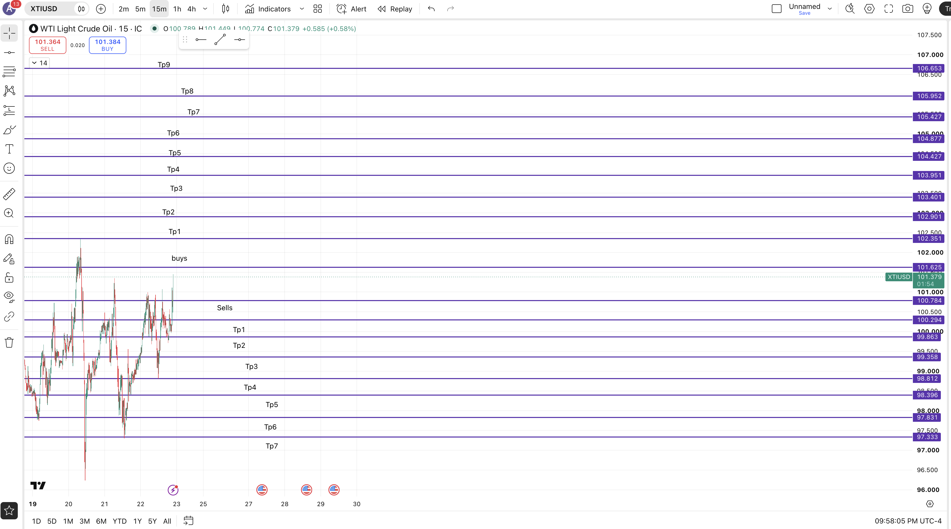Viewport: 951px width, 529px height.
Task: Switch to the 5m timeframe
Action: coord(140,9)
